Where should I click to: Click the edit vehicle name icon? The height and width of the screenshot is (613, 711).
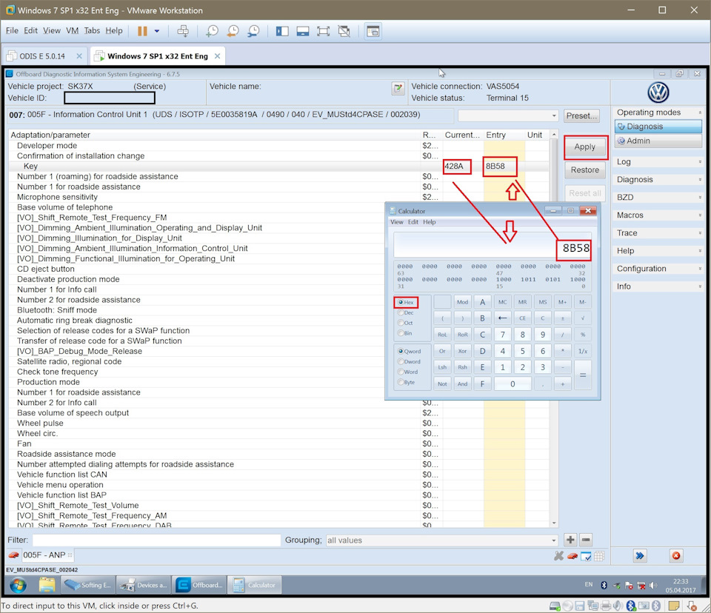click(398, 88)
